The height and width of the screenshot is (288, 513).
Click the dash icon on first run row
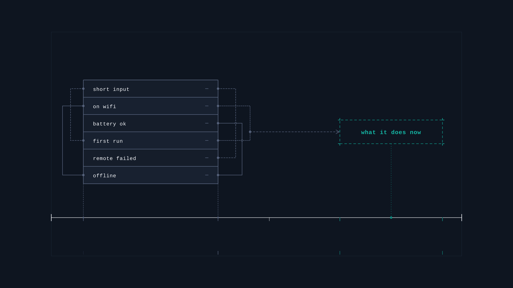pos(207,140)
